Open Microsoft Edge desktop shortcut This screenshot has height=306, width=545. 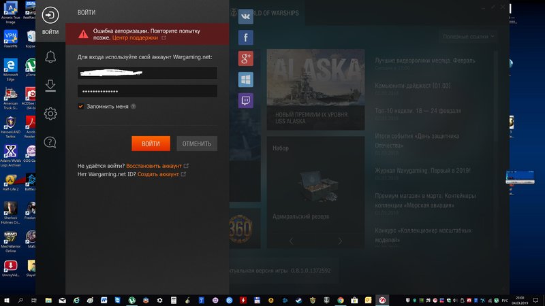click(x=10, y=69)
